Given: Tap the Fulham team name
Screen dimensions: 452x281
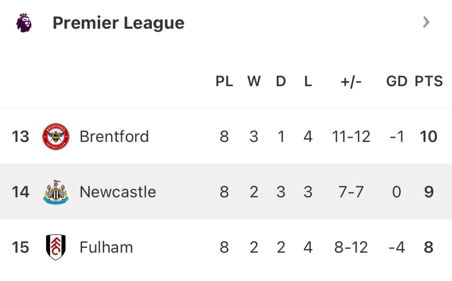Looking at the screenshot, I should pos(106,247).
